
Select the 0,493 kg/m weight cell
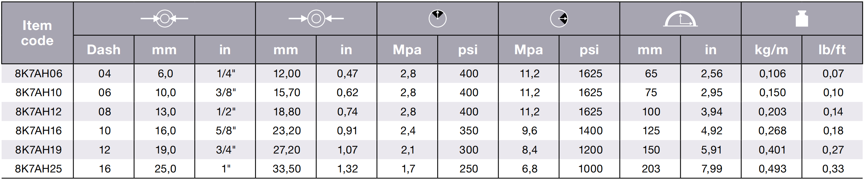(772, 169)
